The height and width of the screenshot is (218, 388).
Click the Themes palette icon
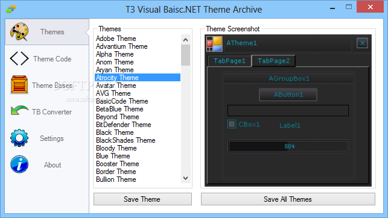point(19,31)
